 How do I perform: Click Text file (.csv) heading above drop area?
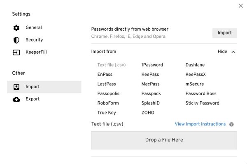pyautogui.click(x=107, y=124)
